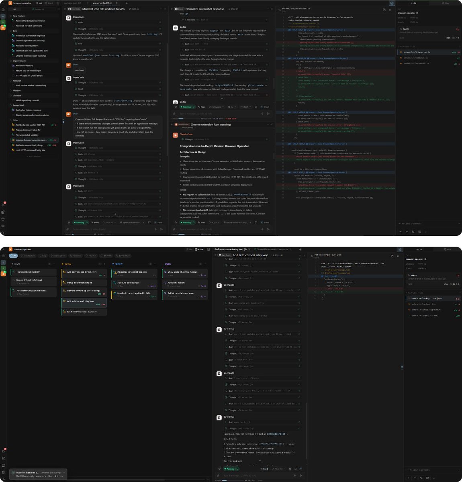Open the home icon in top window sidebar
This screenshot has height=482, width=462.
[3, 9]
